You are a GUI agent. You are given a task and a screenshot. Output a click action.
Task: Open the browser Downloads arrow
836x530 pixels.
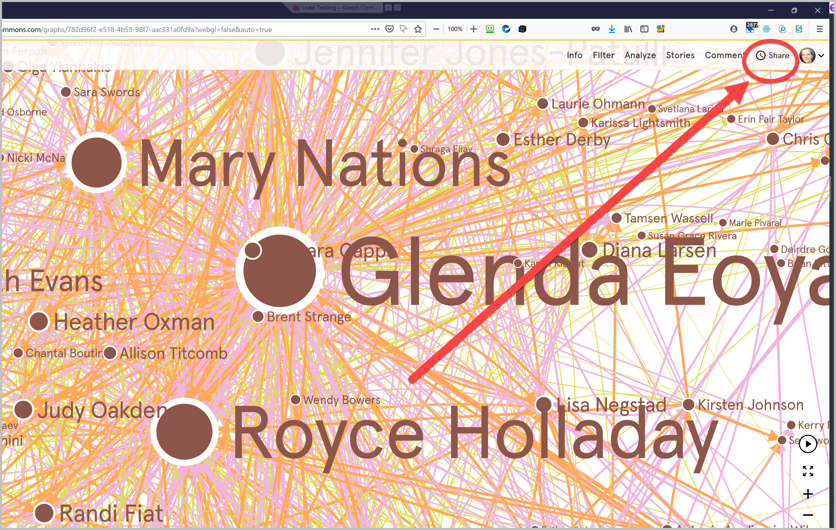[612, 29]
